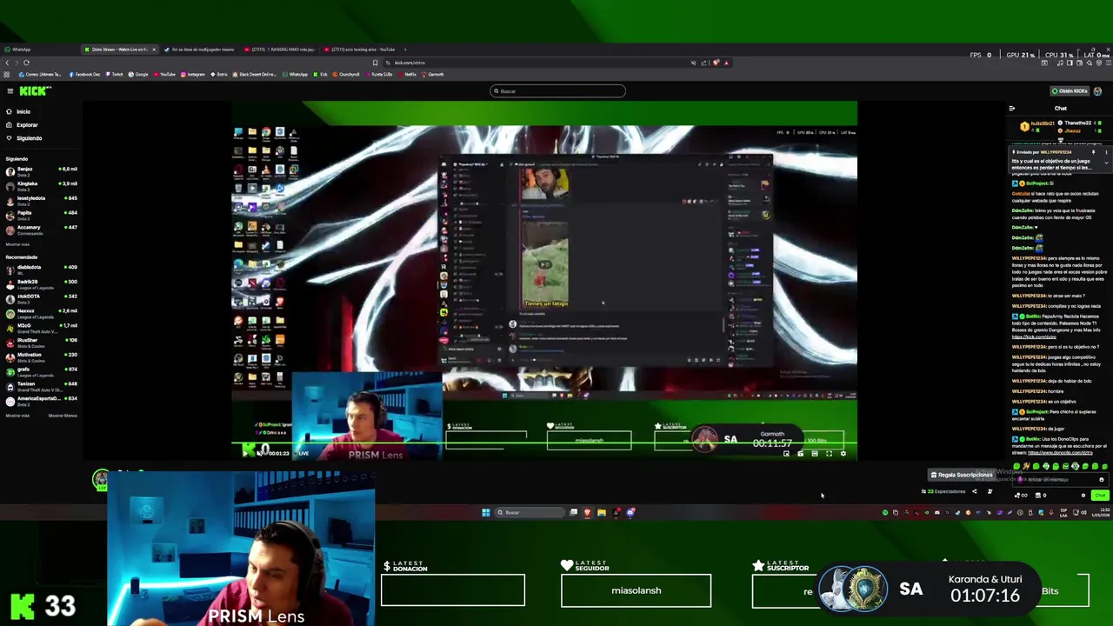The height and width of the screenshot is (626, 1113).
Task: Share the stream via share icon
Action: click(974, 492)
